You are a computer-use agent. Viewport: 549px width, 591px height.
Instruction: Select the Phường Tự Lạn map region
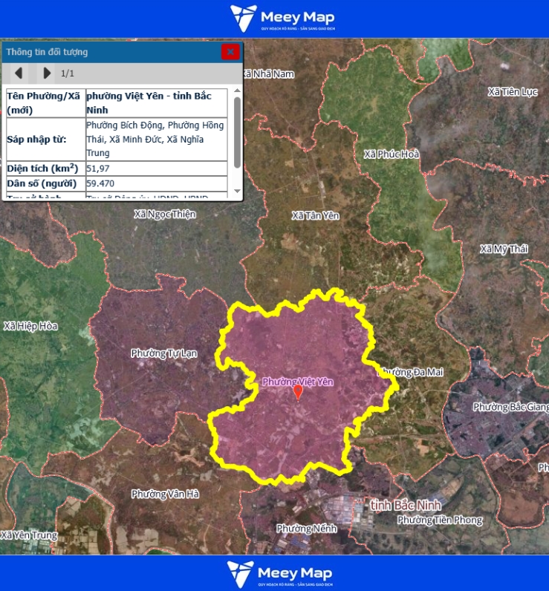(x=163, y=353)
